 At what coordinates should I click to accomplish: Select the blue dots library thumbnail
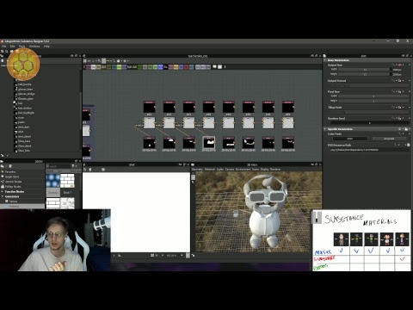52,181
